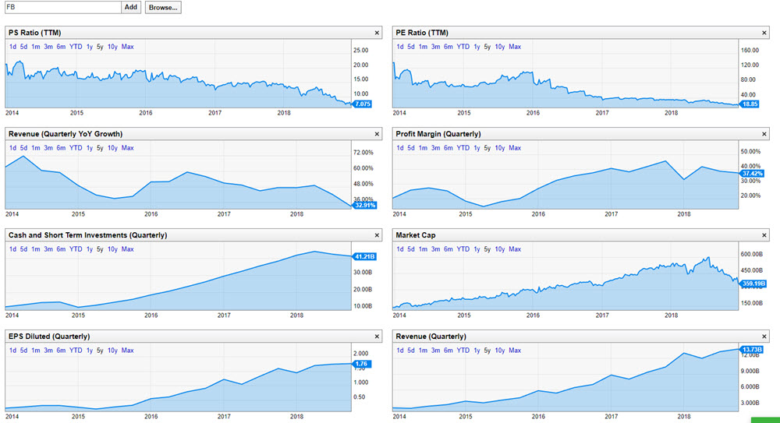
Task: Click the 359.19B value flag on Market Cap chart
Action: [753, 284]
